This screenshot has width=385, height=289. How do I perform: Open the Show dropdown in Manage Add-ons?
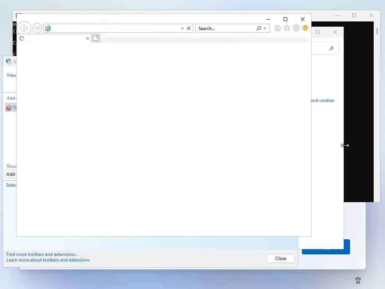(x=11, y=174)
